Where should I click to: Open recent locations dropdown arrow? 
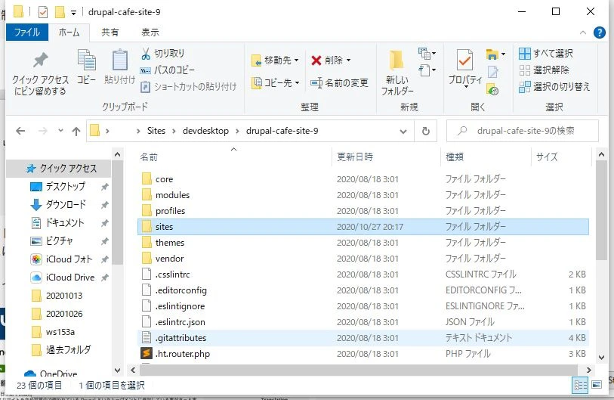point(60,131)
